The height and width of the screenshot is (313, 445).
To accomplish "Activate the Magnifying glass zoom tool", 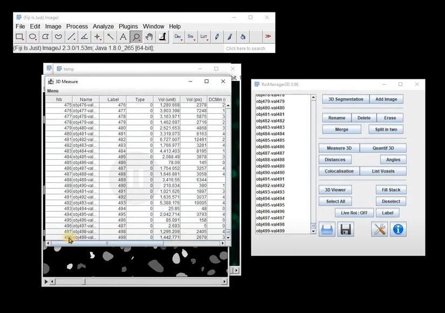I will point(136,36).
